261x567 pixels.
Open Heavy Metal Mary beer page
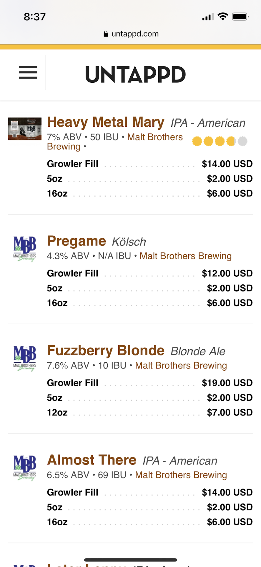(x=106, y=122)
